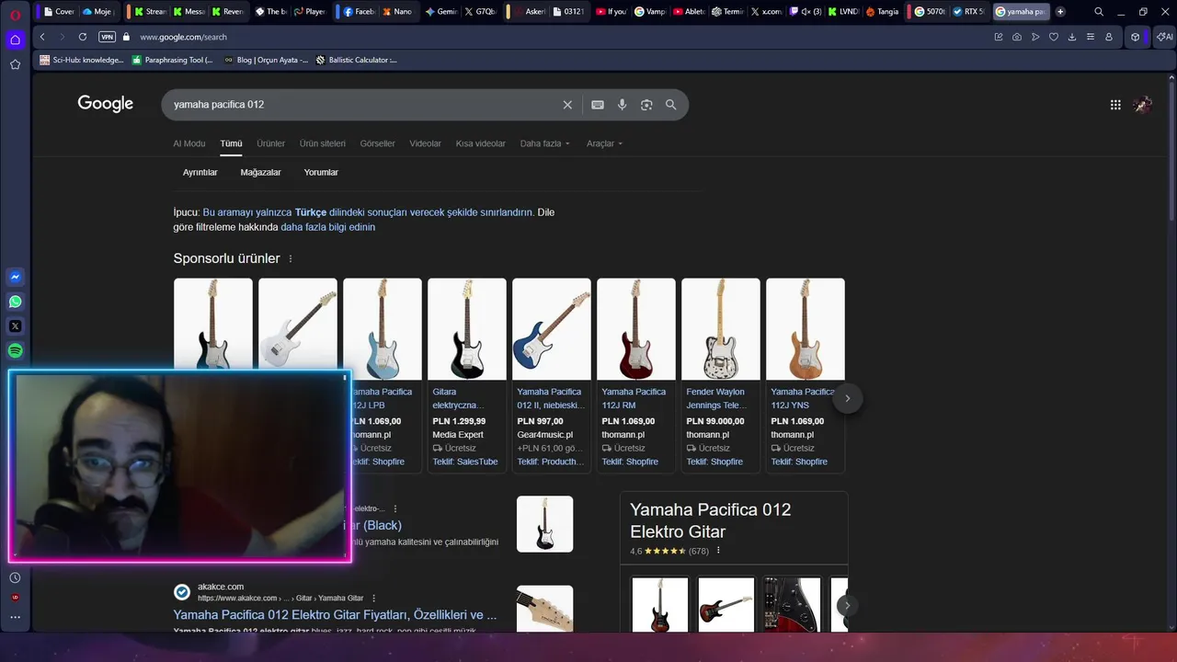Open akakce Yamaha Pacifica 012 result

[x=335, y=615]
